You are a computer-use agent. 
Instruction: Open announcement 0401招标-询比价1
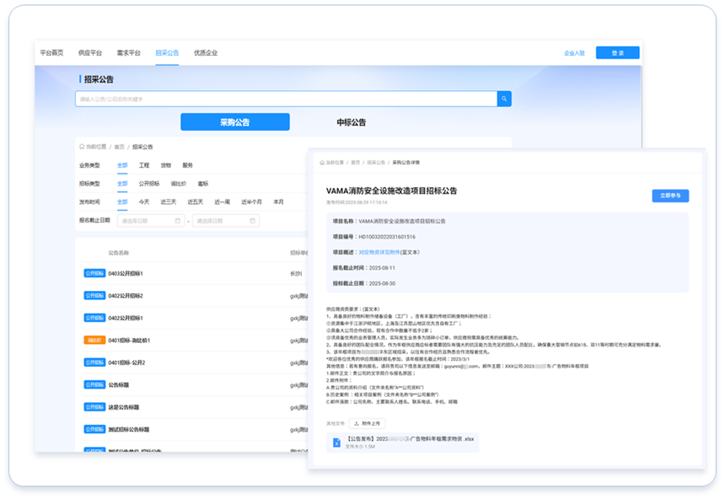[x=129, y=341]
